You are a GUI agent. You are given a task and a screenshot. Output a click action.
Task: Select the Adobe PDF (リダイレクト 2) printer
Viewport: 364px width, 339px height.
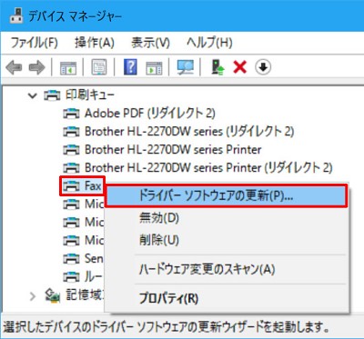point(139,114)
